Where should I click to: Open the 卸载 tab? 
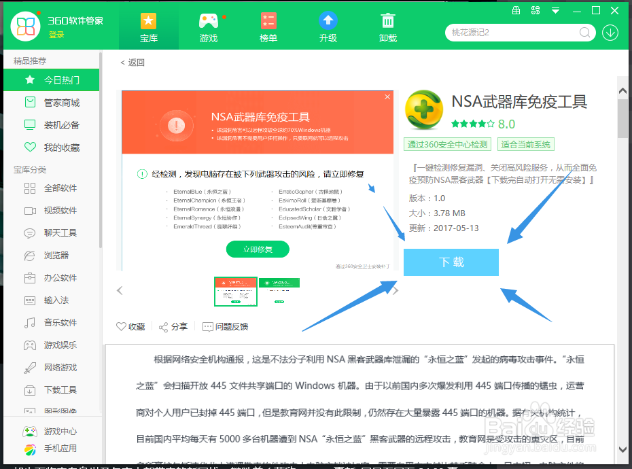pyautogui.click(x=388, y=28)
